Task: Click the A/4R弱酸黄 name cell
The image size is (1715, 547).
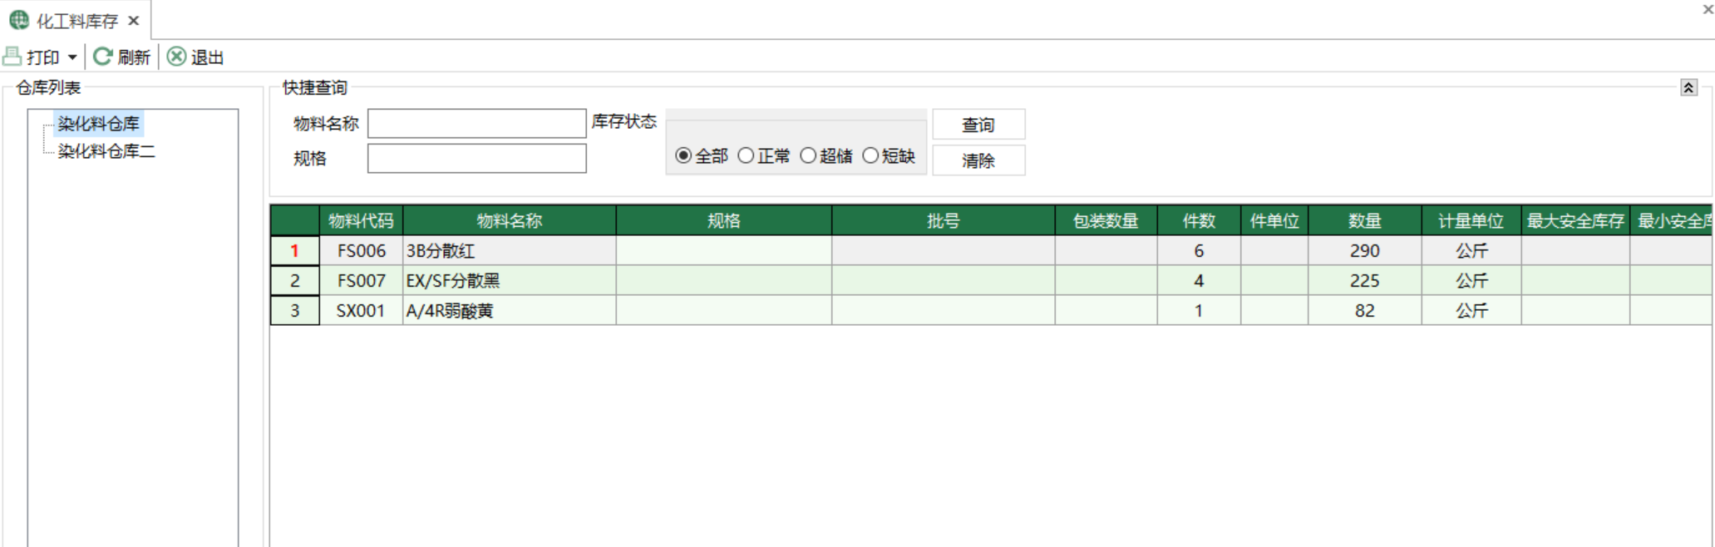Action: [x=509, y=310]
